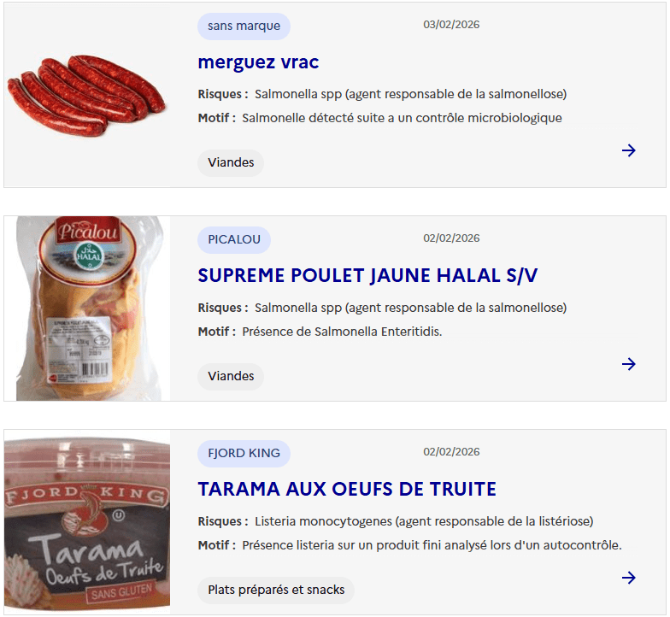
Task: View the Picalou halal chicken package image
Action: [x=89, y=308]
